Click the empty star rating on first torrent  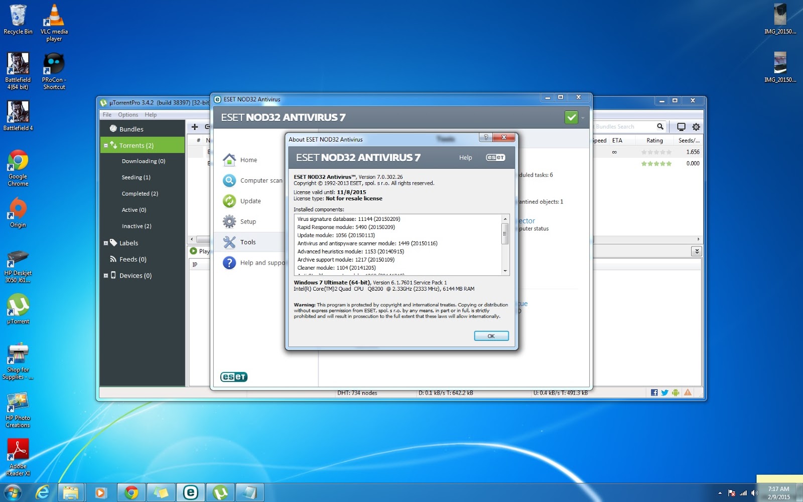point(656,152)
